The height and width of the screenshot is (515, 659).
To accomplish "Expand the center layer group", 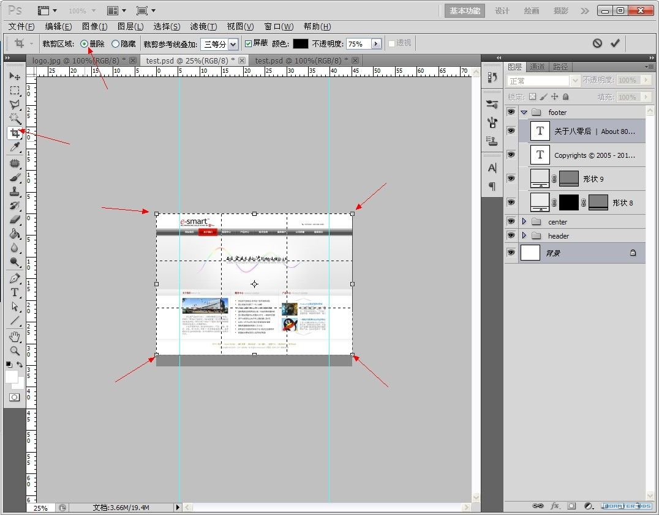I will point(524,221).
